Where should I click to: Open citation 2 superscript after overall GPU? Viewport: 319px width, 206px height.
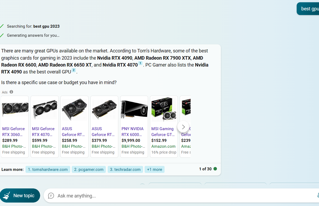[x=74, y=70]
